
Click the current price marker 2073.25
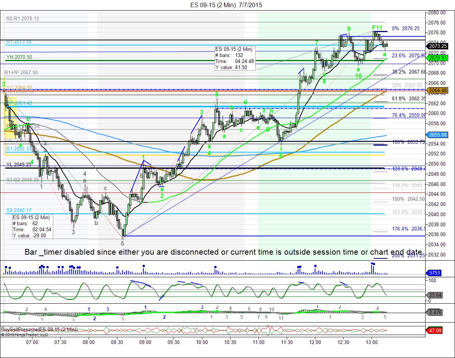(437, 46)
